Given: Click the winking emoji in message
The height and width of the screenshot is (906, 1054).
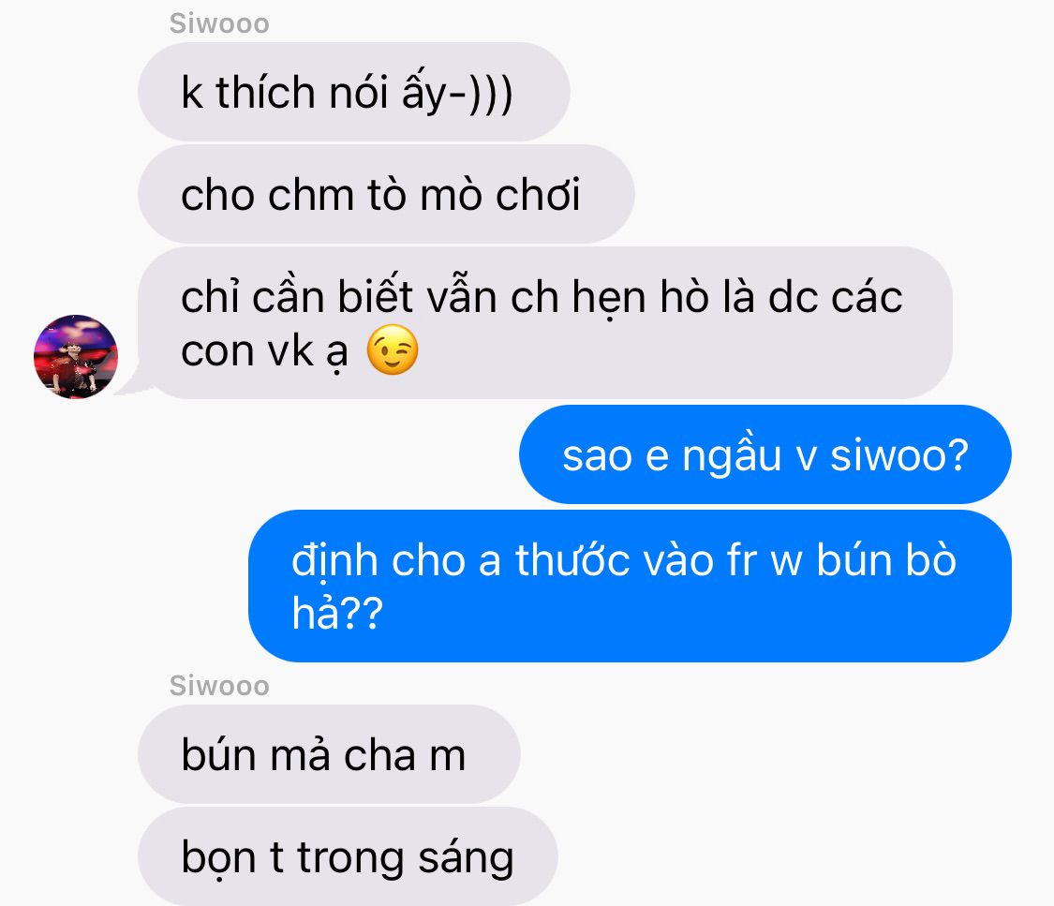Looking at the screenshot, I should 393,350.
